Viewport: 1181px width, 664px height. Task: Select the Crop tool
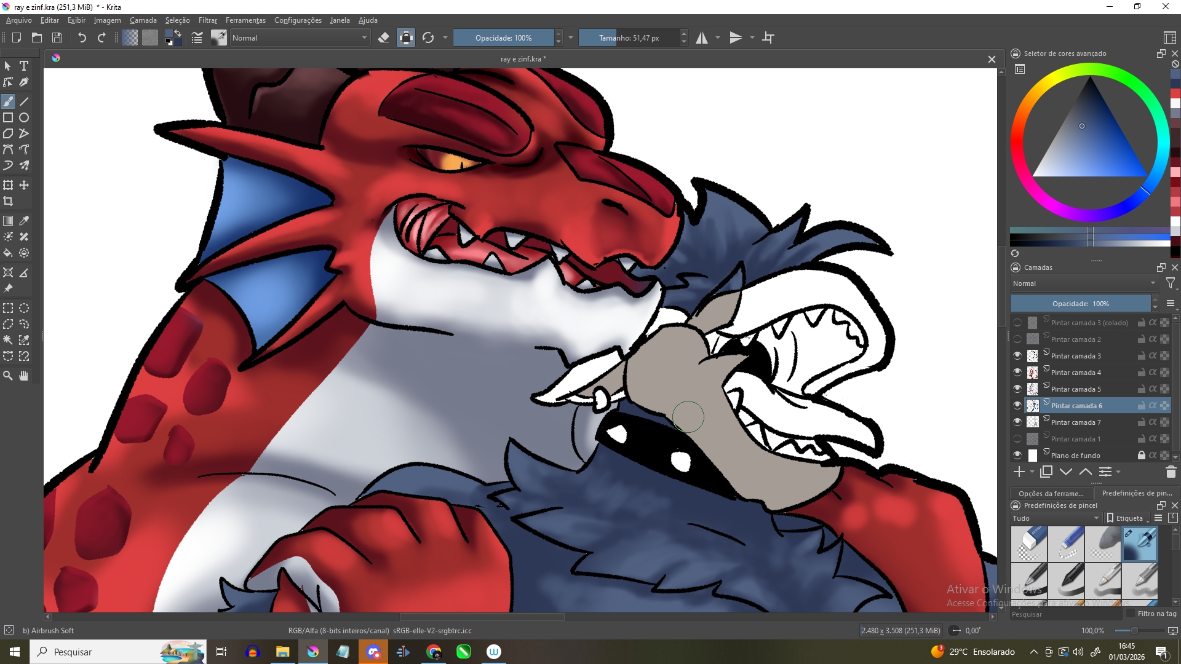(8, 201)
